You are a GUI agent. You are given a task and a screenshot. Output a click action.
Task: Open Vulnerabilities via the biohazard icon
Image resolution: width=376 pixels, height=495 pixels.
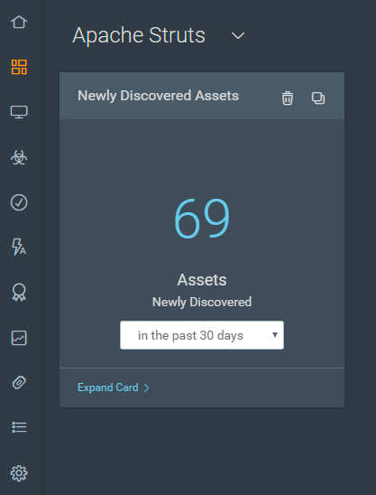(19, 157)
